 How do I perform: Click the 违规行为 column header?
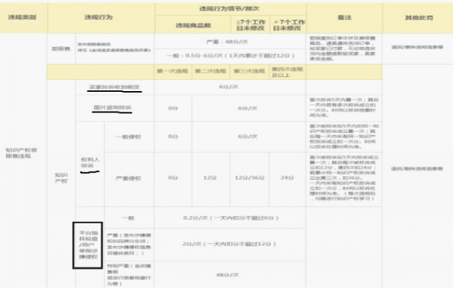click(x=98, y=18)
